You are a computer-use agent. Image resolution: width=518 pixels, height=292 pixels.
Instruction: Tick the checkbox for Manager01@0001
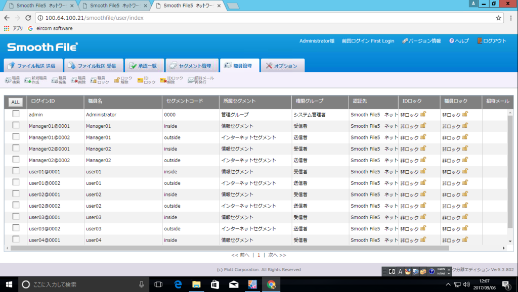pyautogui.click(x=16, y=125)
